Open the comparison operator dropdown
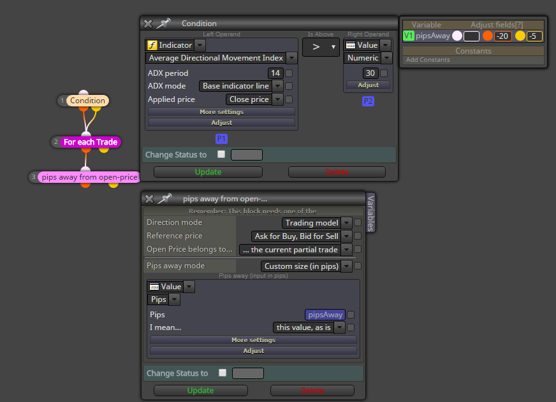 pos(321,47)
